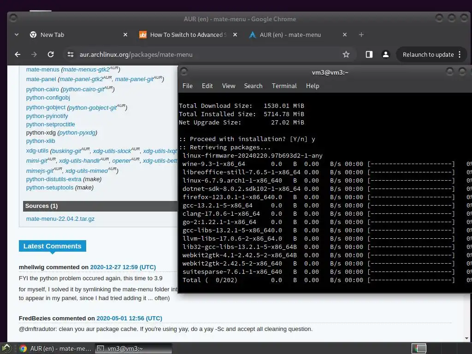Click the Sources (1) header

click(100, 206)
